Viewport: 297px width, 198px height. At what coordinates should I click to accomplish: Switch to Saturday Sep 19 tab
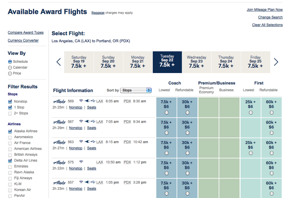point(79,62)
